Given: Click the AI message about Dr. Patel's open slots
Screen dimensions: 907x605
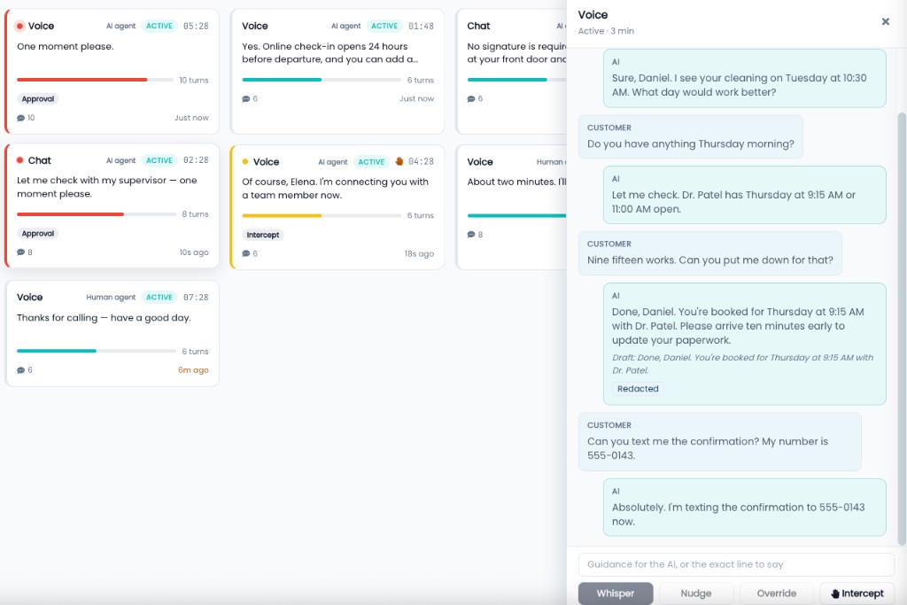Looking at the screenshot, I should (x=744, y=195).
